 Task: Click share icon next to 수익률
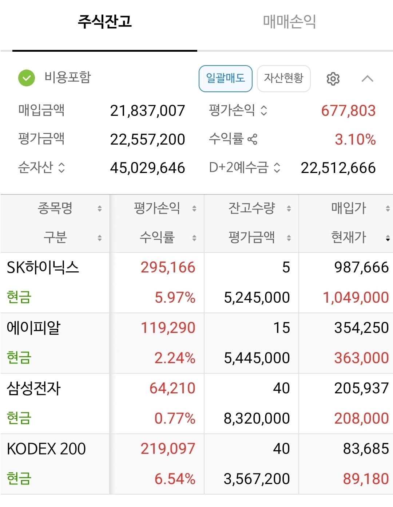coord(252,139)
